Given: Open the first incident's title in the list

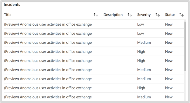Looking at the screenshot, I should click(x=48, y=24).
